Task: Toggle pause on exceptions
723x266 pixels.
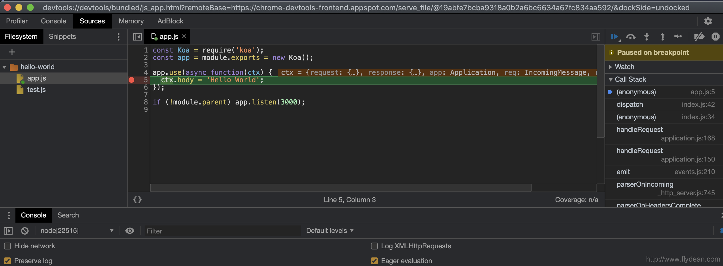Action: (716, 37)
